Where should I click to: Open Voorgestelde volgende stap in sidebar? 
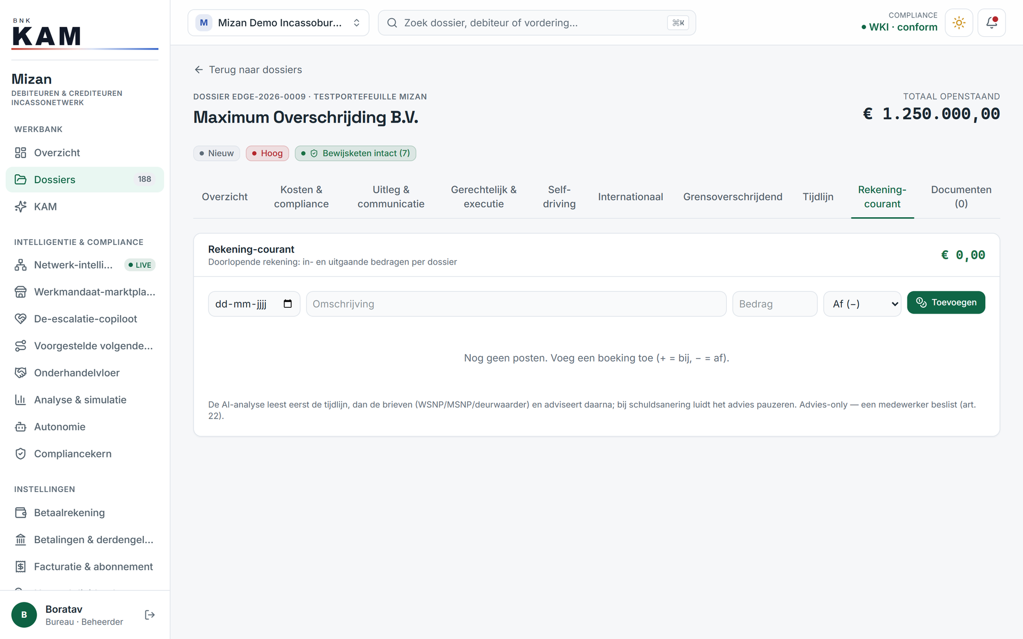pos(85,346)
